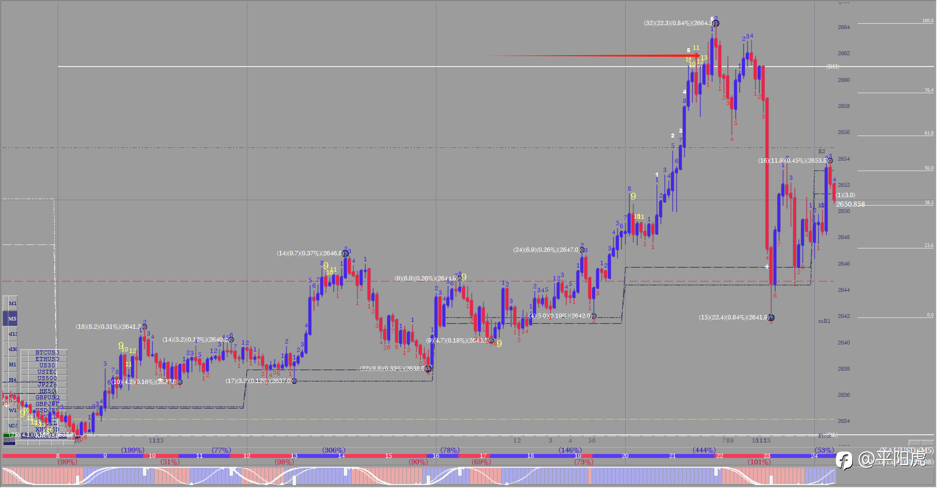Toggle the small box beside US500

24,378
